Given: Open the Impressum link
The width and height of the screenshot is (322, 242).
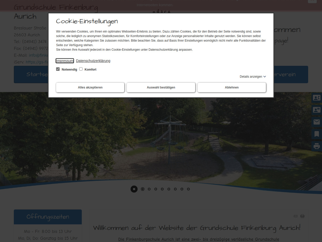Looking at the screenshot, I should tap(65, 61).
